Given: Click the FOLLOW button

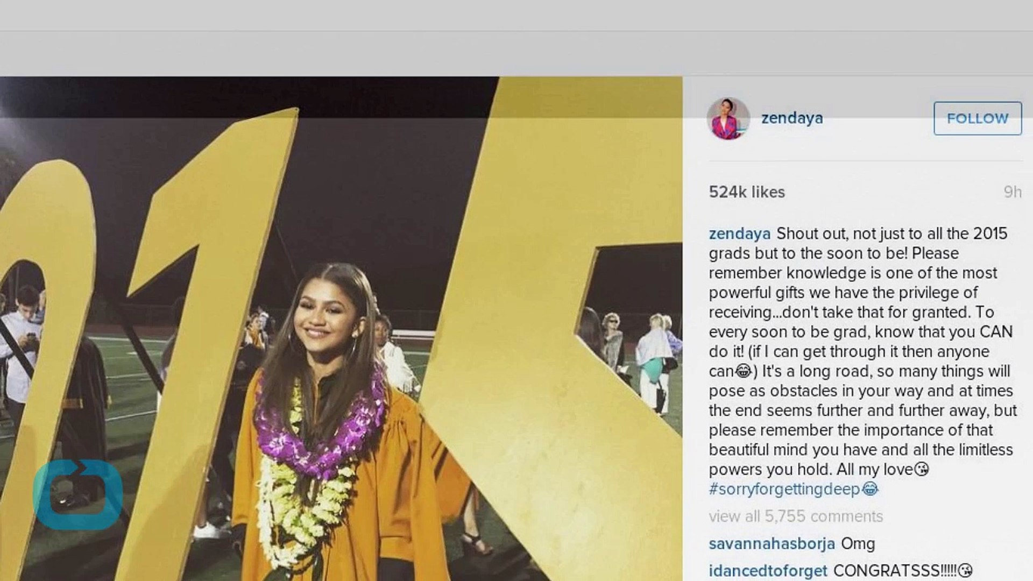Looking at the screenshot, I should (x=978, y=118).
